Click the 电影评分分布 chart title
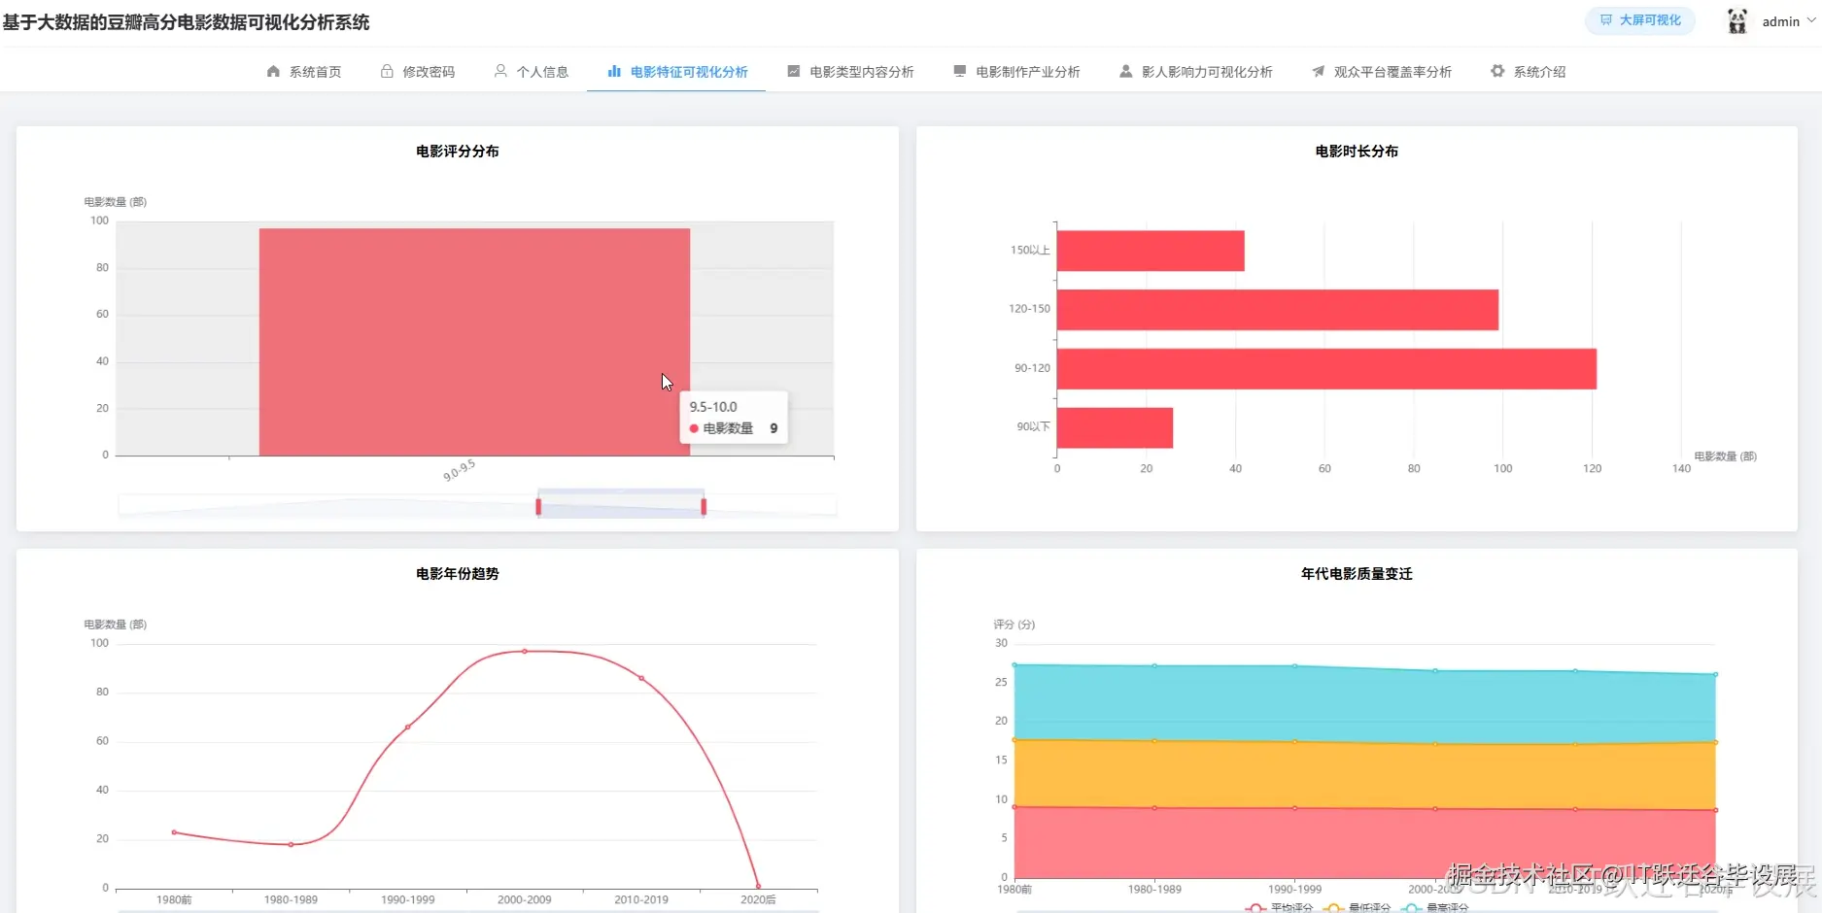This screenshot has height=913, width=1822. click(458, 152)
